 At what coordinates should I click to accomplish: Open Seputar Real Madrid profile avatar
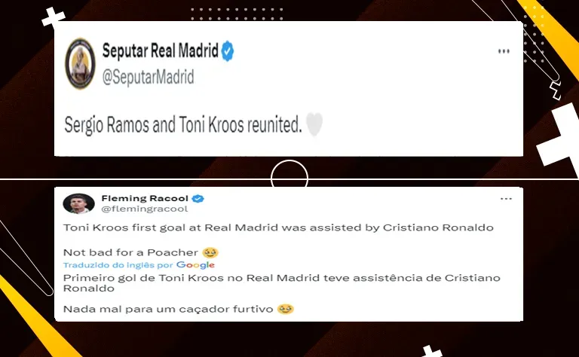click(x=80, y=63)
